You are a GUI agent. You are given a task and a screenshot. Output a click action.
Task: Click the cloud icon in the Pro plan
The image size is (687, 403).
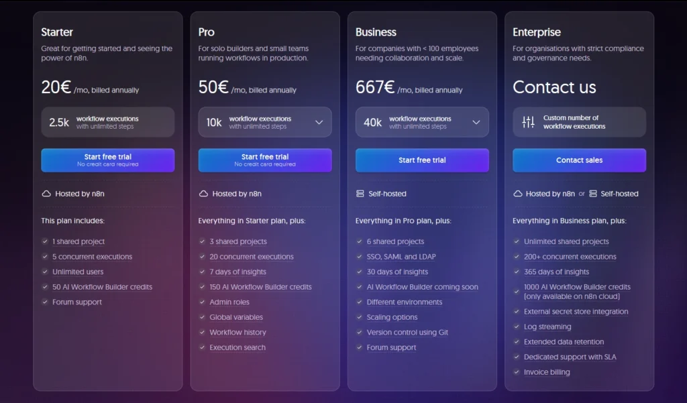point(203,194)
